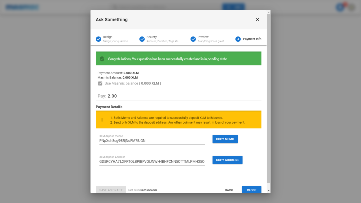The height and width of the screenshot is (203, 361).
Task: Toggle Use Masmic balance checkbox
Action: [100, 83]
